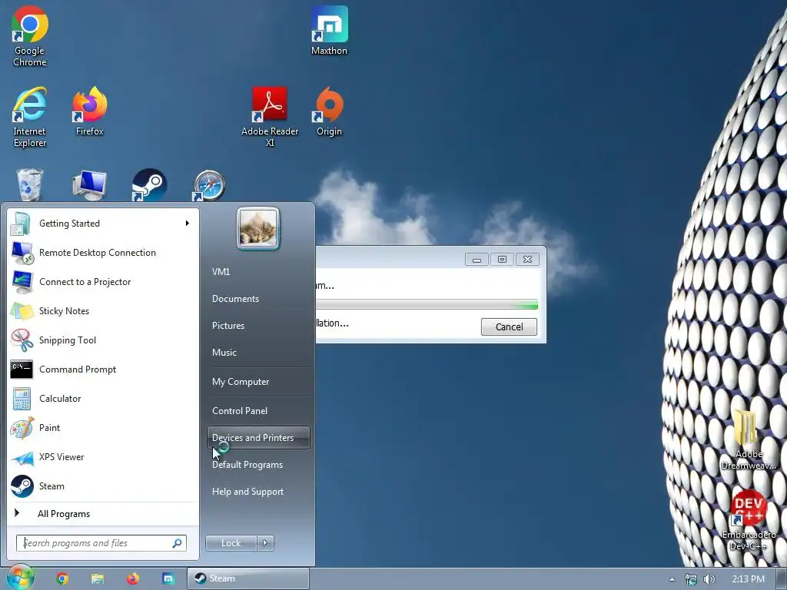Open Connect to a Projector
The height and width of the screenshot is (590, 787).
click(x=101, y=281)
